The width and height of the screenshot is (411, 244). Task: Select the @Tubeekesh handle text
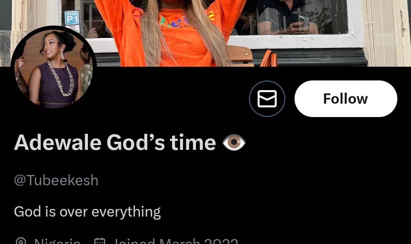[x=56, y=180]
